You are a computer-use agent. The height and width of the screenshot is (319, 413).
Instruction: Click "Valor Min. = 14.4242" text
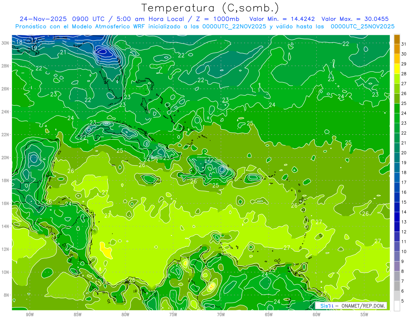coord(283,19)
